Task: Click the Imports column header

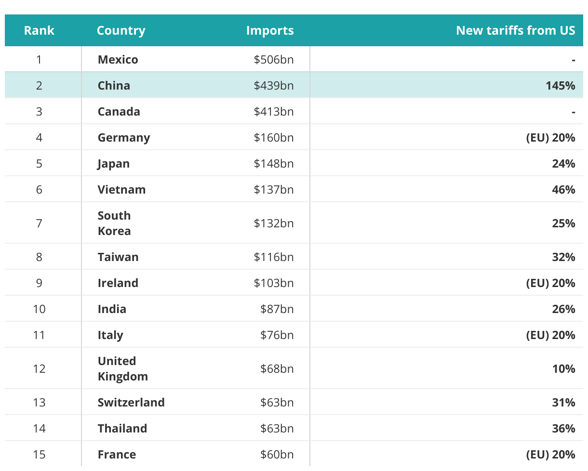Action: coord(270,31)
